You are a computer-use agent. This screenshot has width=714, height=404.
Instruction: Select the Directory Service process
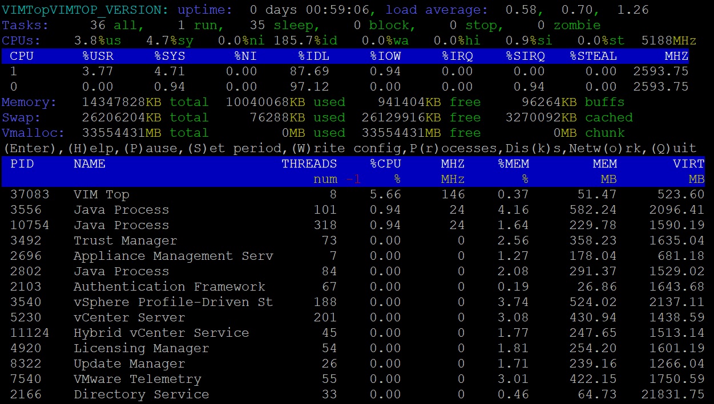click(141, 394)
